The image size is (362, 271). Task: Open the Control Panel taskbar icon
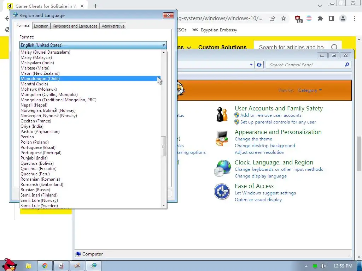click(77, 266)
